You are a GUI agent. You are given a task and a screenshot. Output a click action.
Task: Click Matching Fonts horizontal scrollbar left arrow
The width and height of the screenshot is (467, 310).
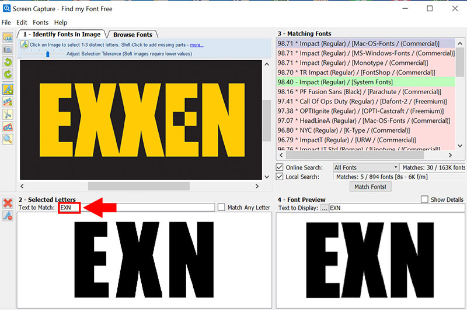click(281, 155)
